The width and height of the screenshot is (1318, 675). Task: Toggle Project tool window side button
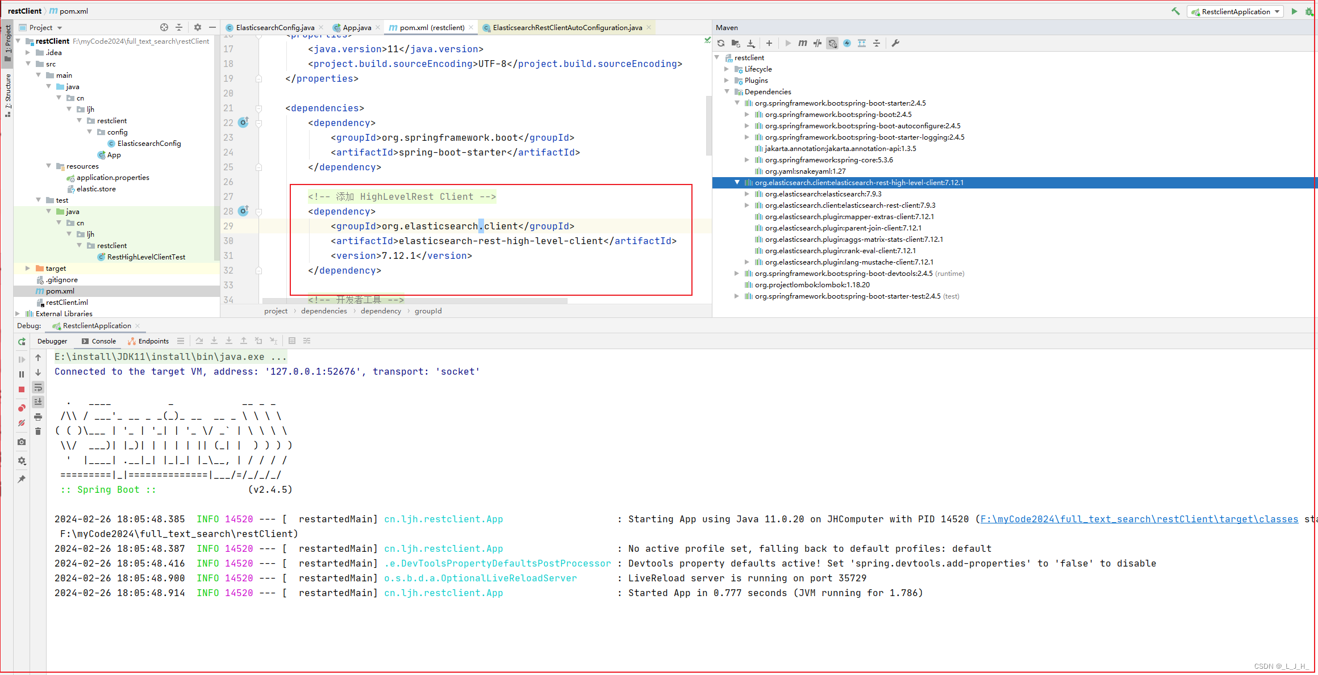tap(8, 43)
